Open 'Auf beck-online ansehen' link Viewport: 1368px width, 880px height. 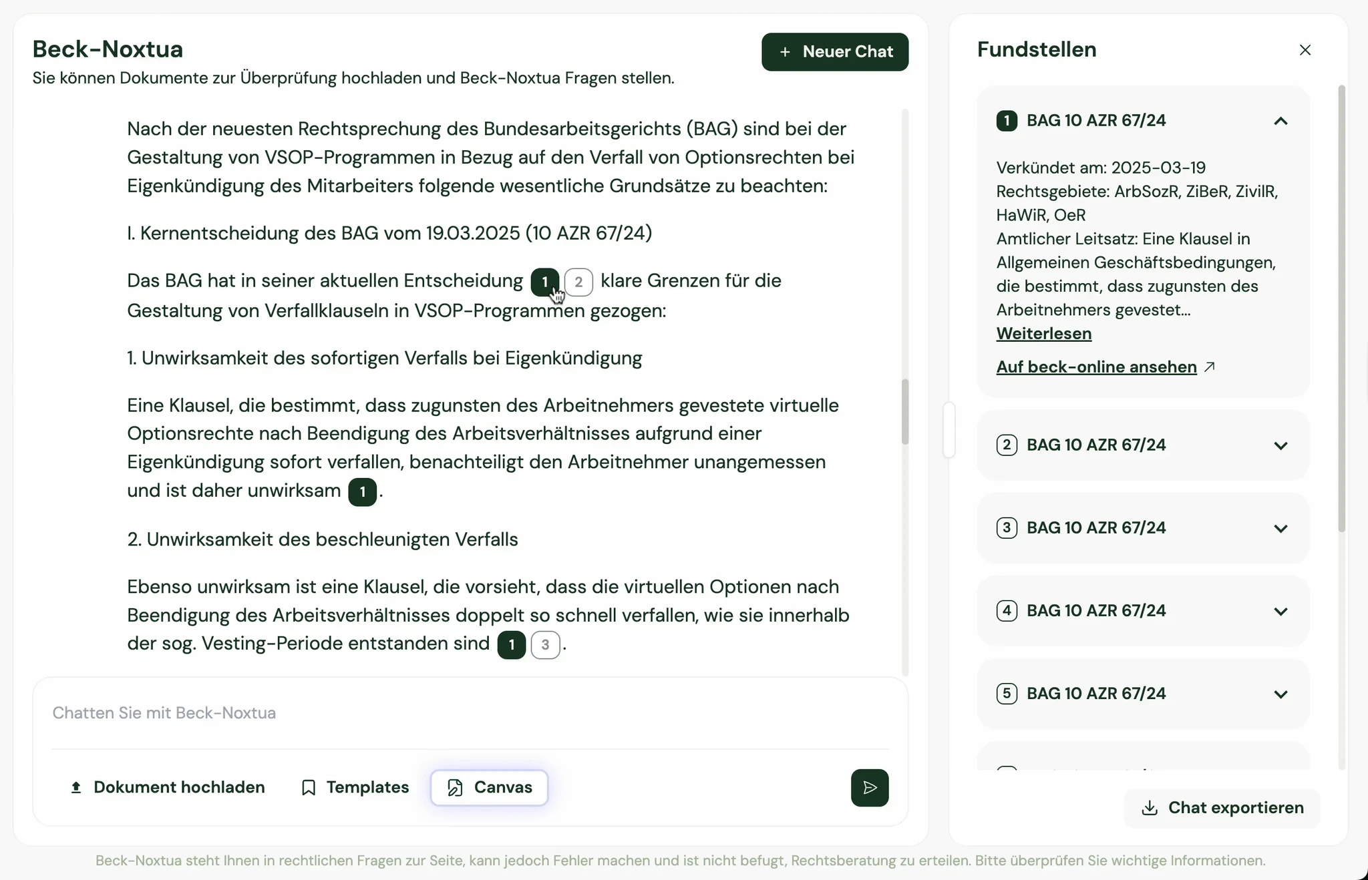click(1096, 367)
